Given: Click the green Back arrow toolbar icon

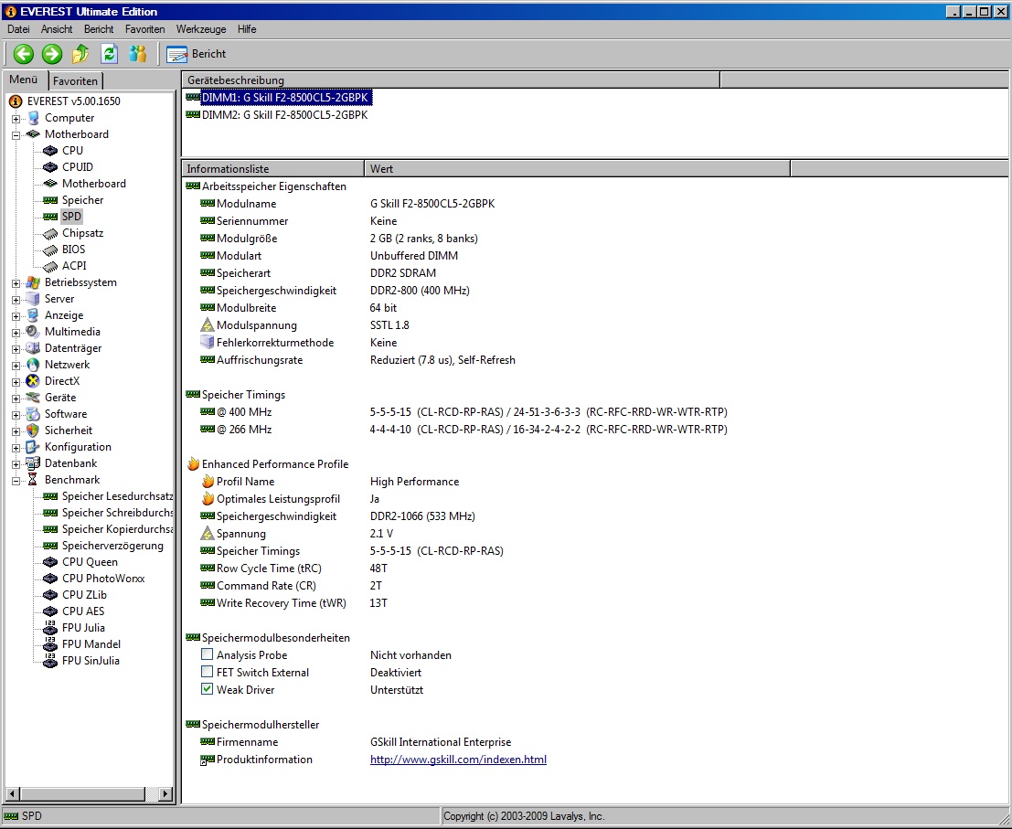Looking at the screenshot, I should tap(24, 54).
